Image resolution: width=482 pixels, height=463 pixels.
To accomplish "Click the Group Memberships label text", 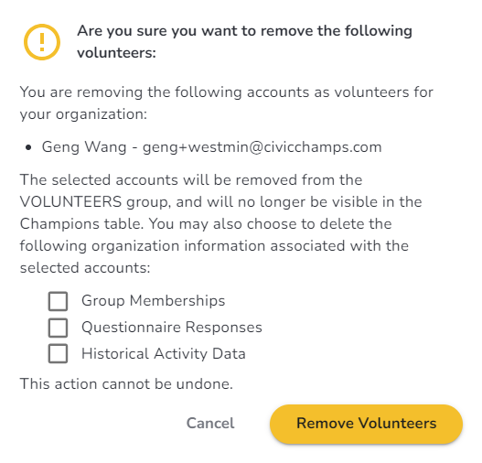I will pos(153,301).
